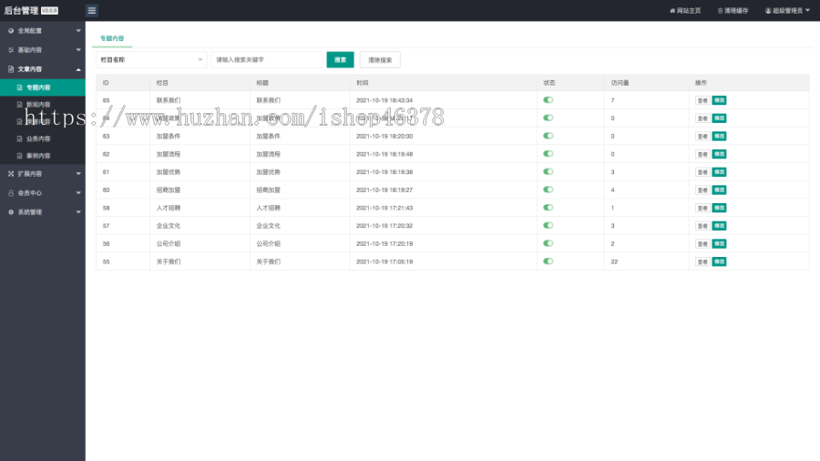Click 修改 button for 招商加盟 row

[720, 190]
